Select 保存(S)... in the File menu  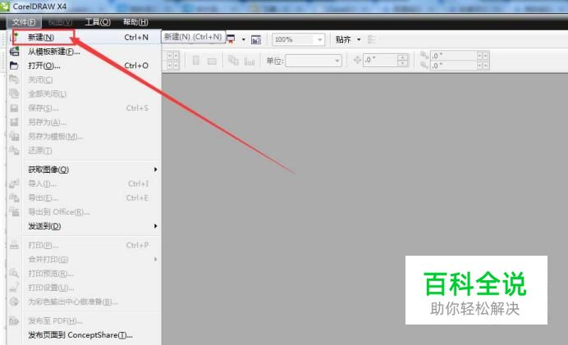pyautogui.click(x=84, y=108)
